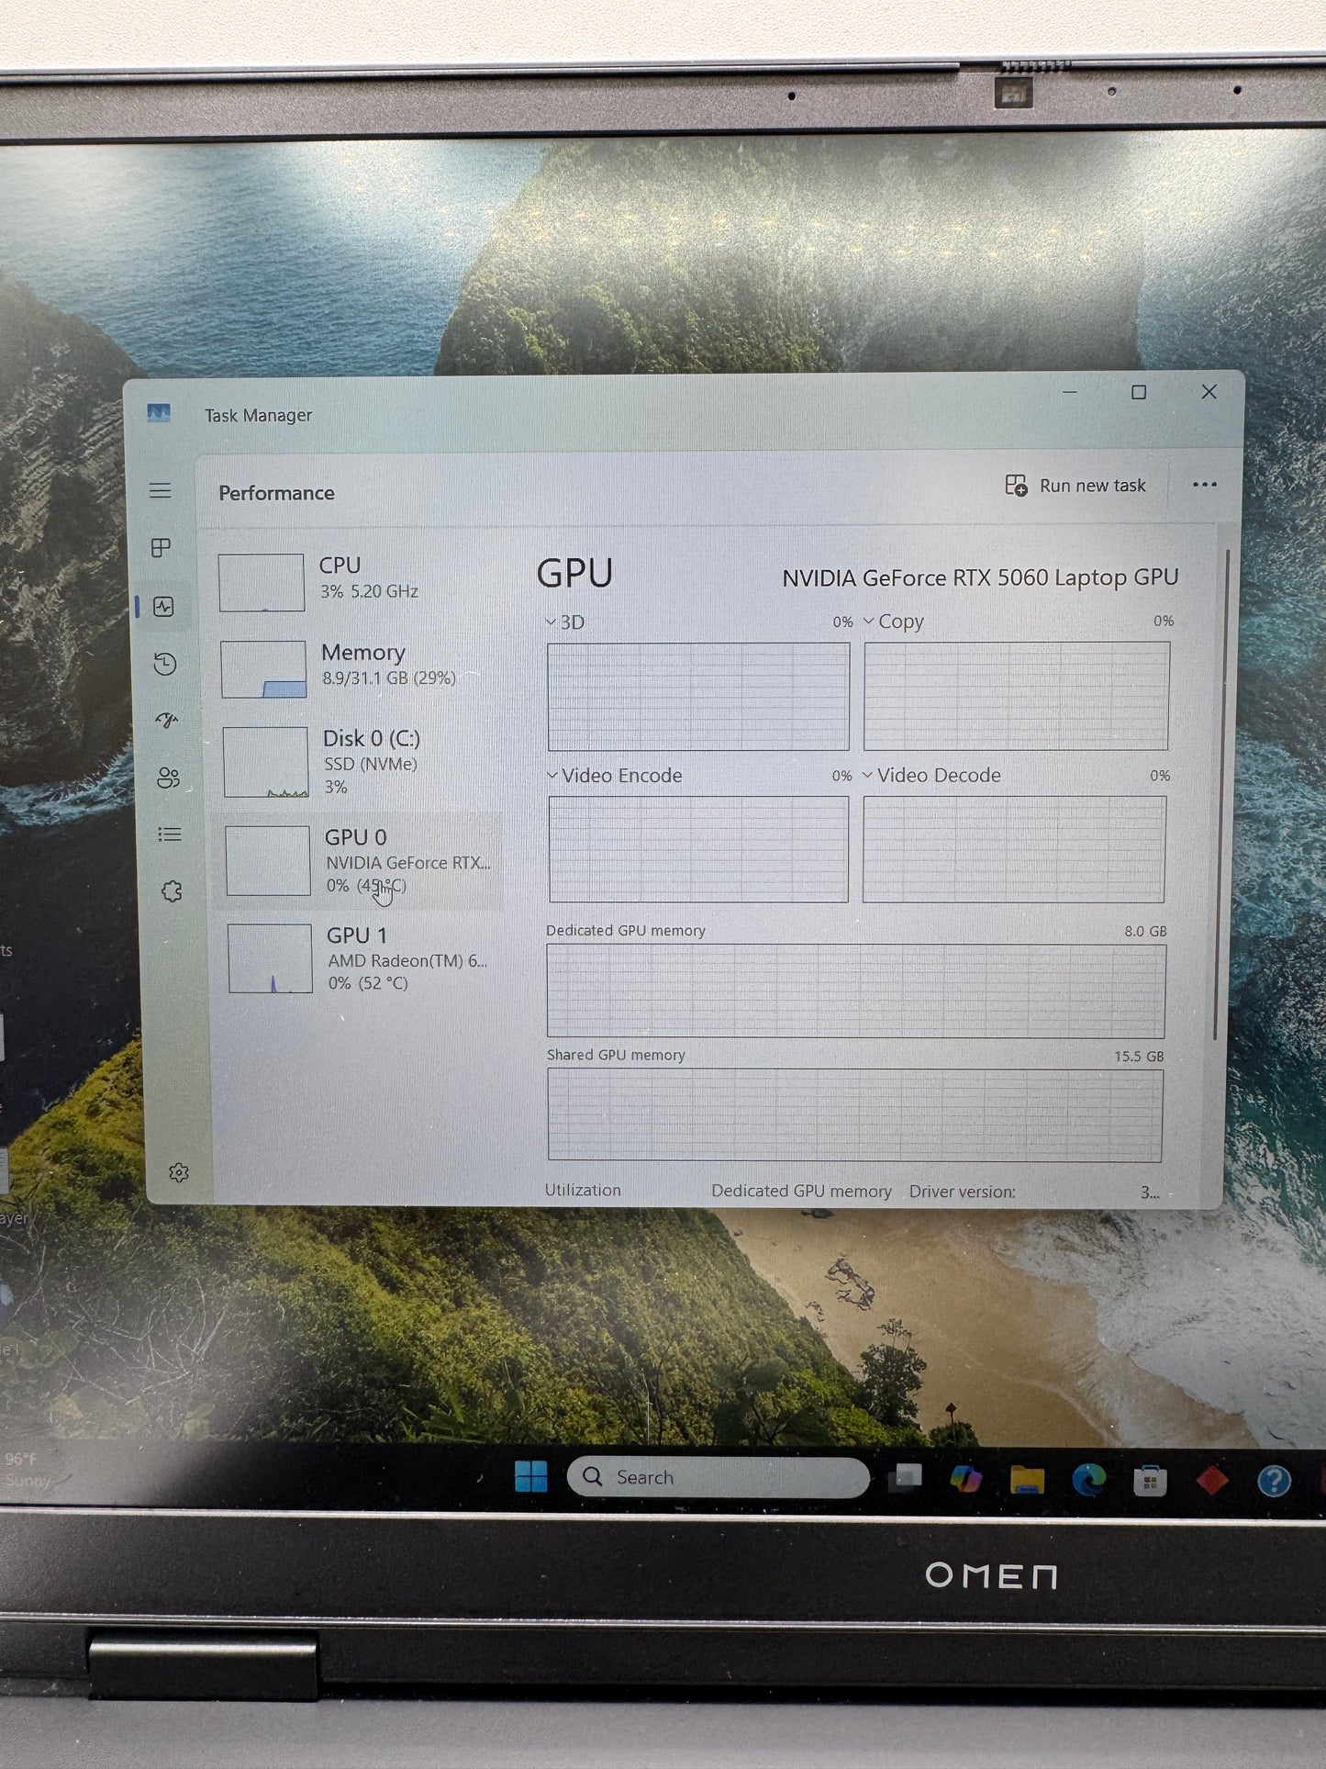Viewport: 1326px width, 1769px height.
Task: Open the App history page icon
Action: click(165, 664)
